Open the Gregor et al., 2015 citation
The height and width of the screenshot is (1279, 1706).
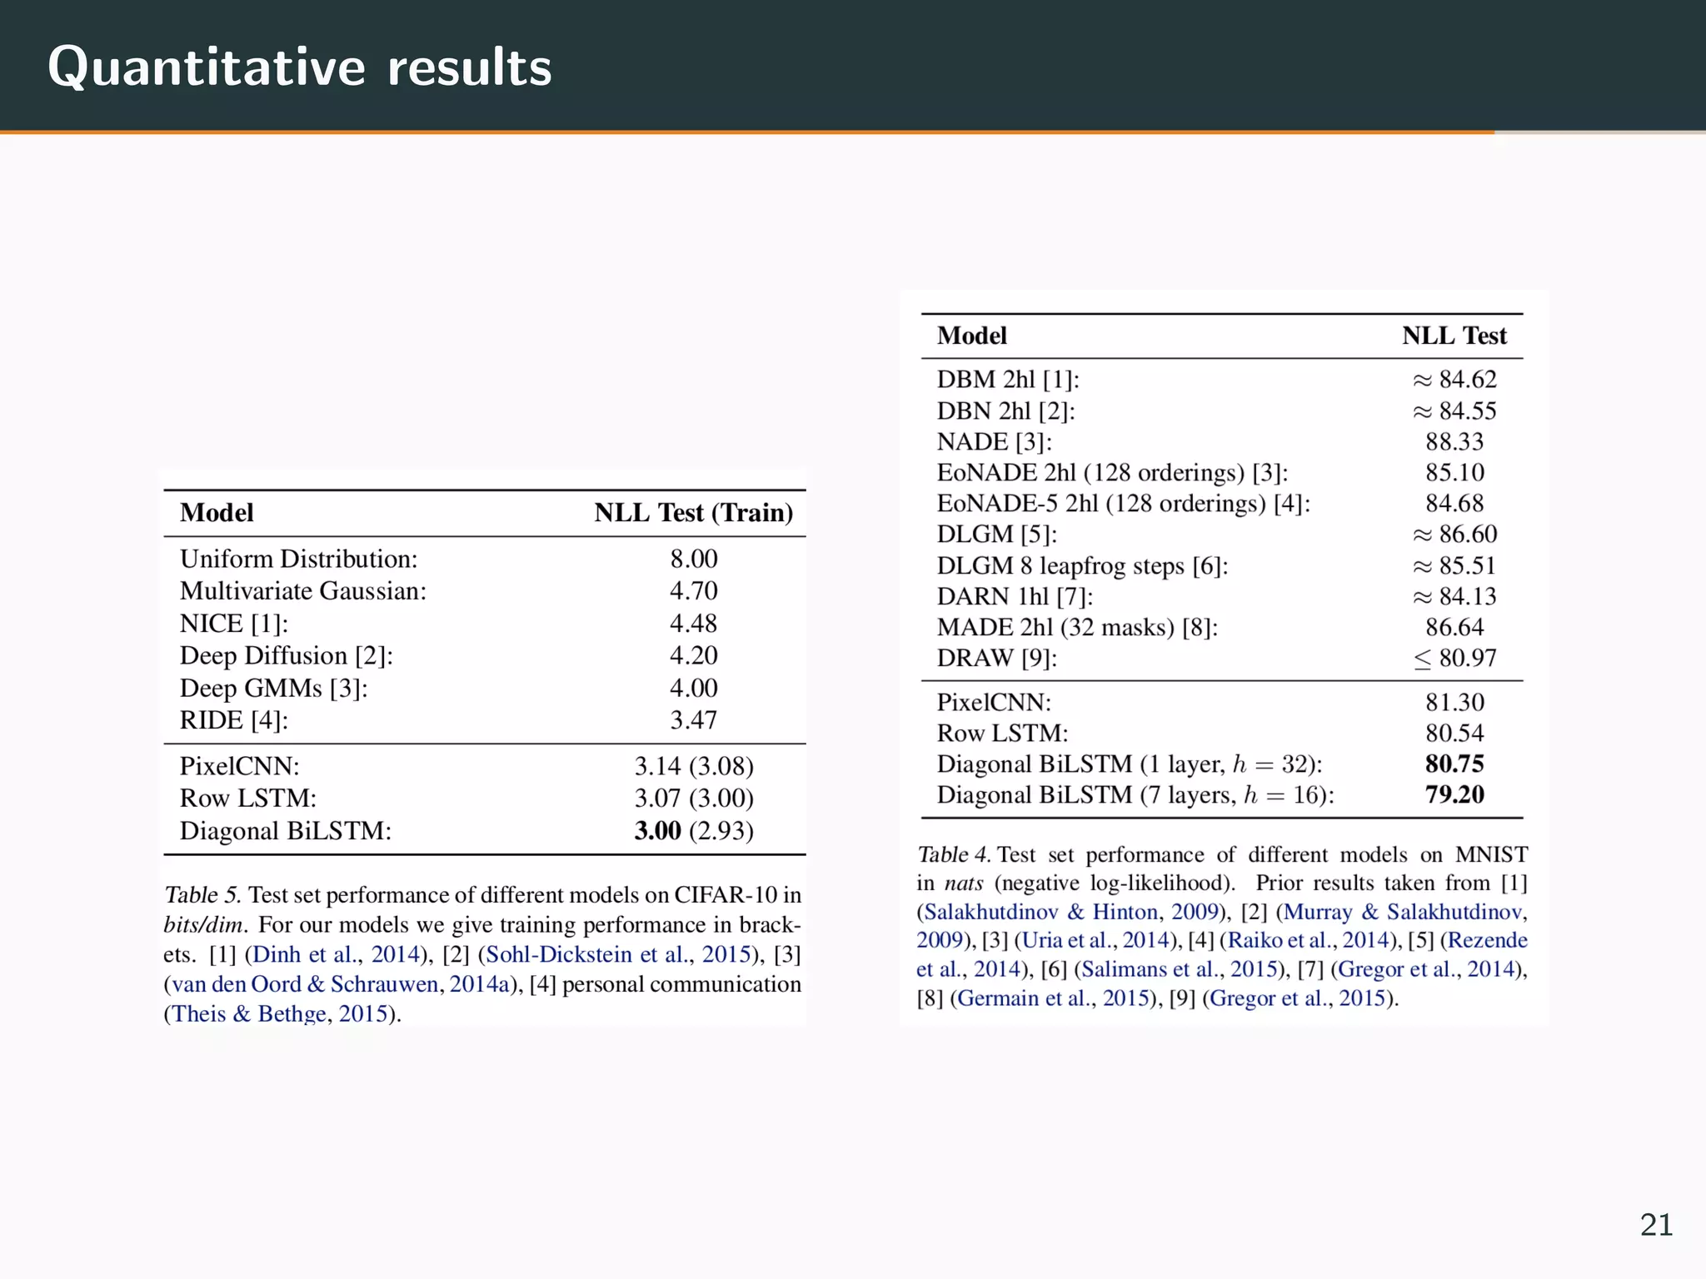[x=1297, y=998]
